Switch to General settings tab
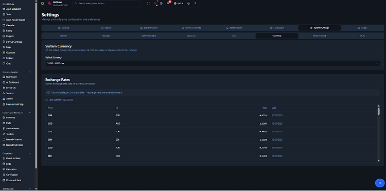Screen dimensions: 386x191 63,28
